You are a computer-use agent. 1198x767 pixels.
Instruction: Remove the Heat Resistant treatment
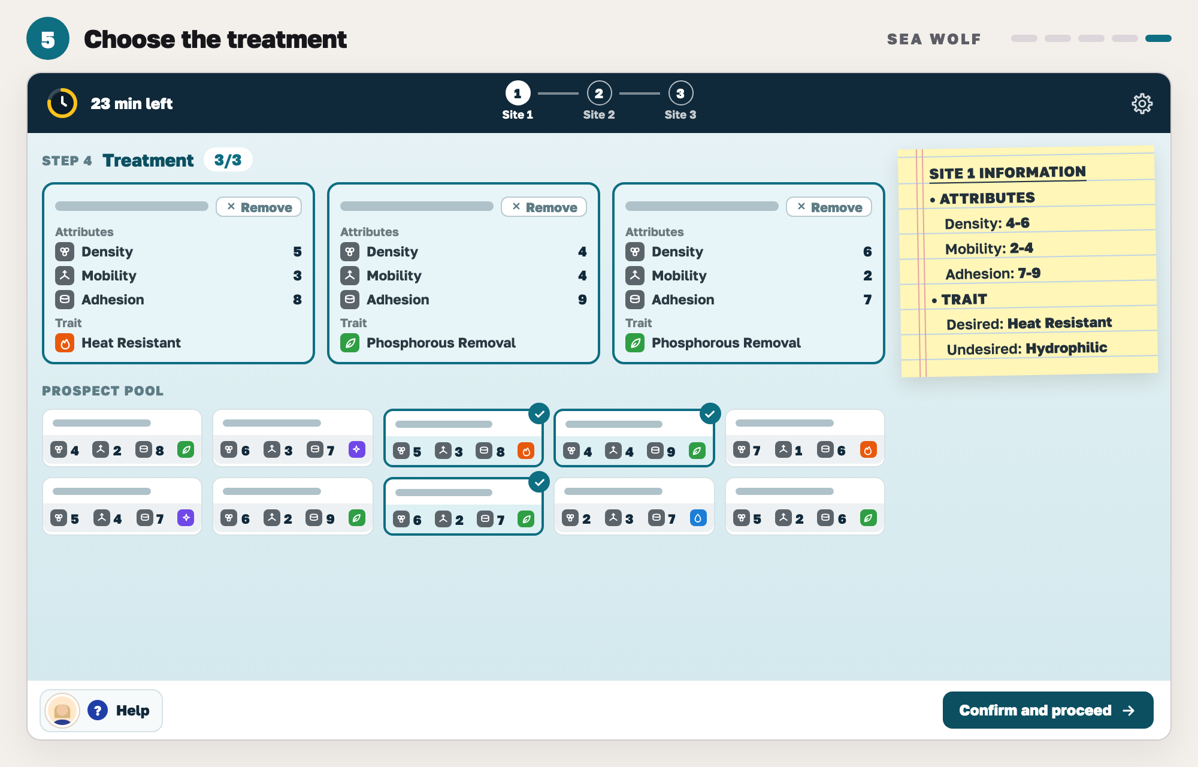(259, 207)
